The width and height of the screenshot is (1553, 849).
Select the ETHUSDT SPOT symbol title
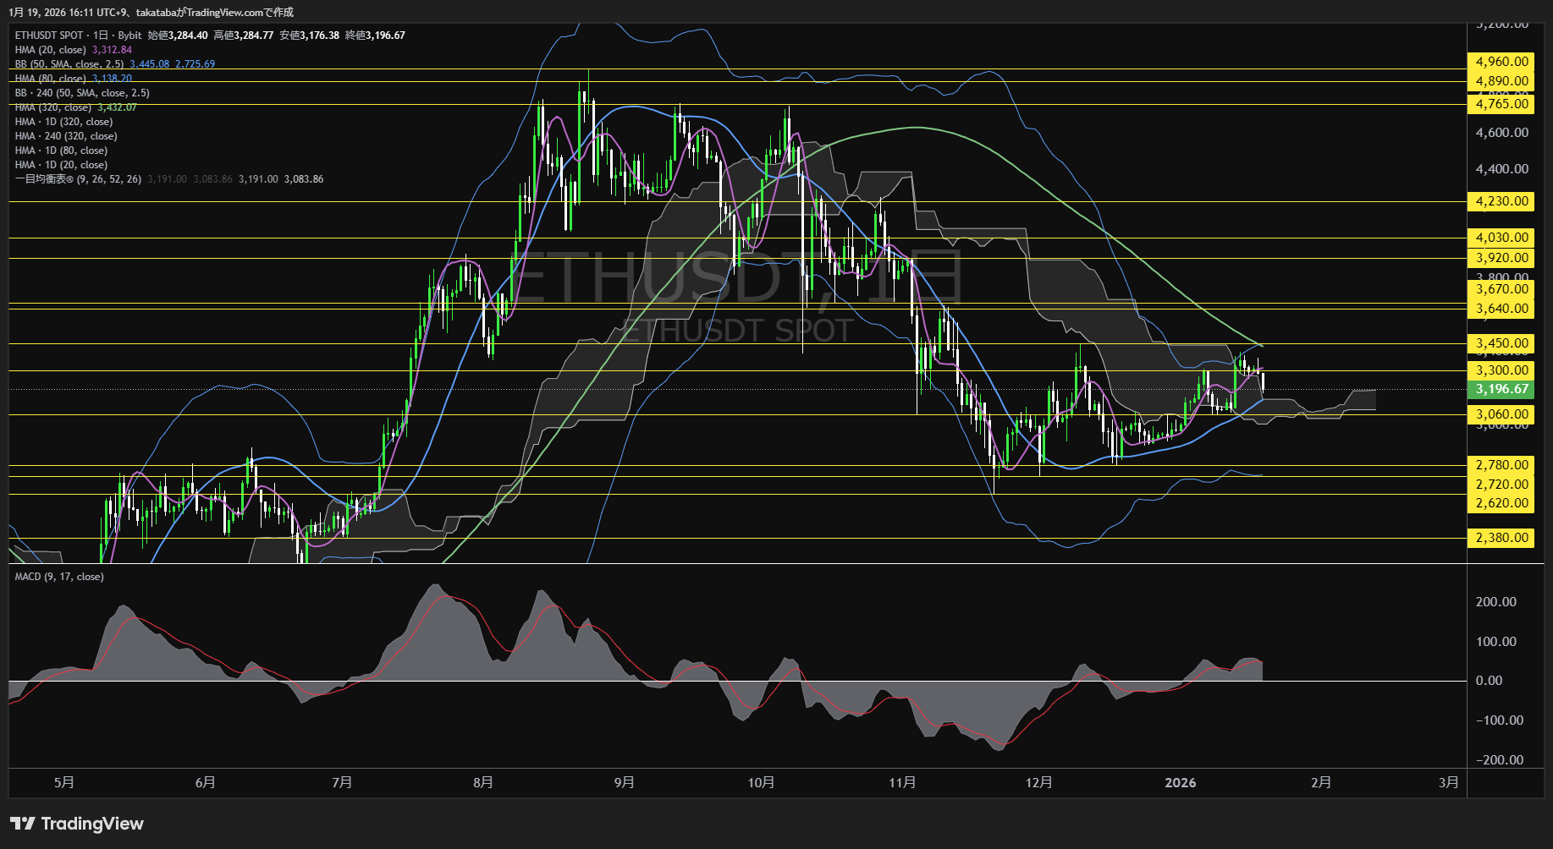[49, 36]
